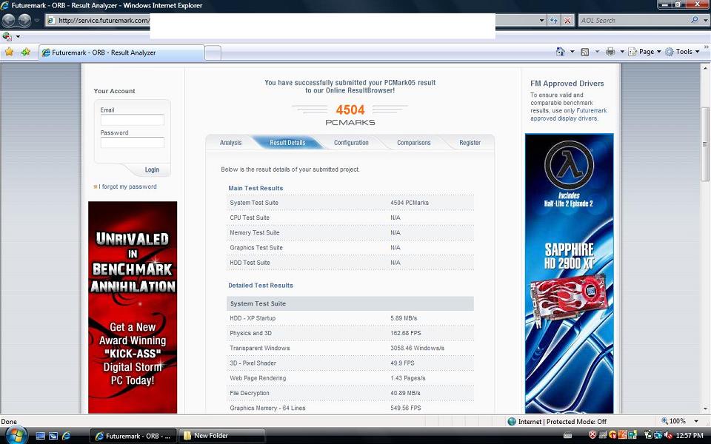Click the 12:57 PM taskbar clock

(690, 435)
